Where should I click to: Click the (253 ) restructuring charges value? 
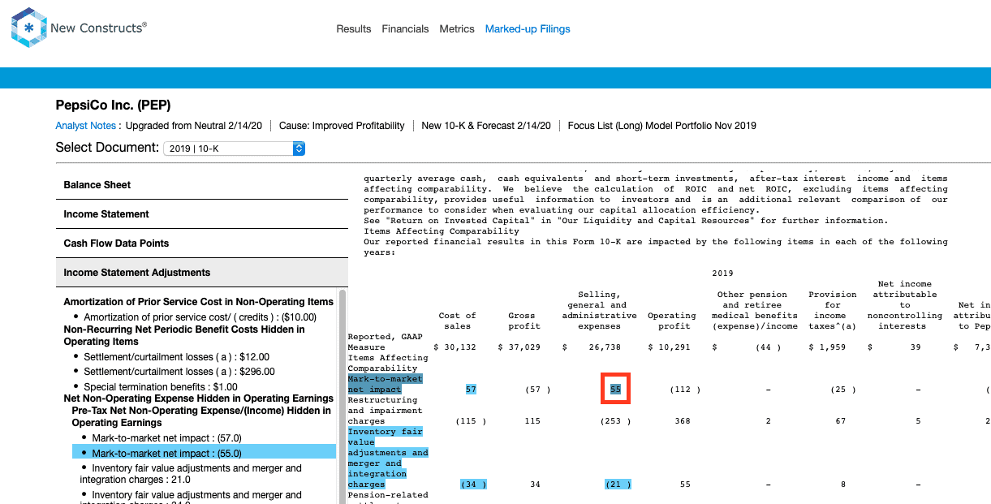point(615,421)
